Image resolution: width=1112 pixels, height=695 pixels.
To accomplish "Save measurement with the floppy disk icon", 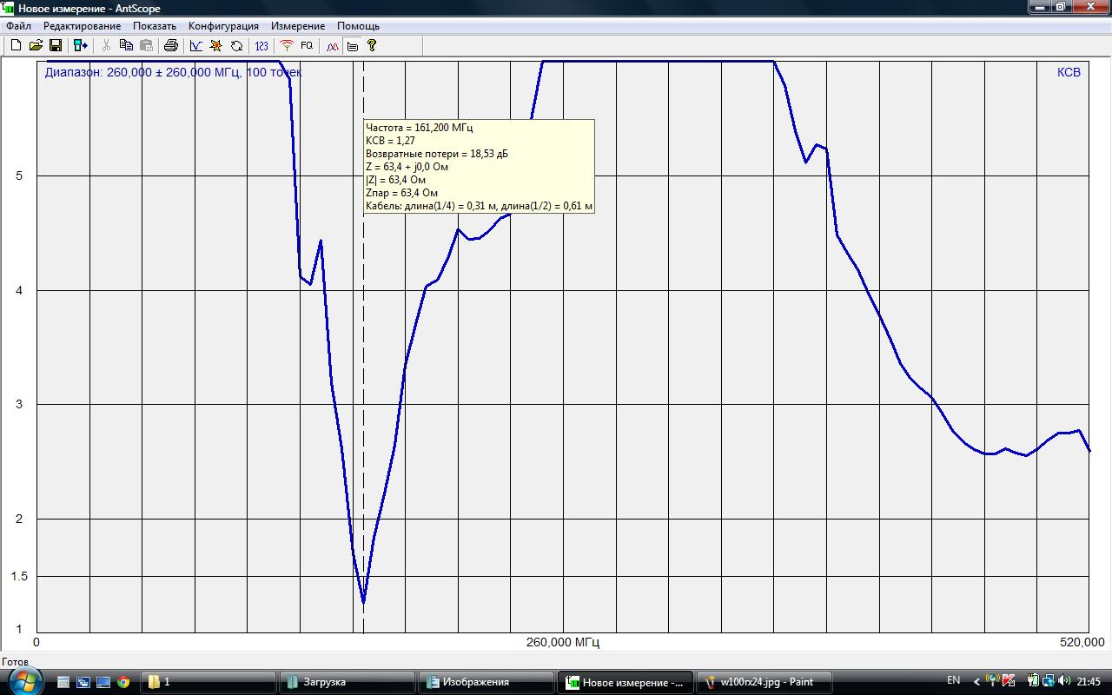I will 56,45.
